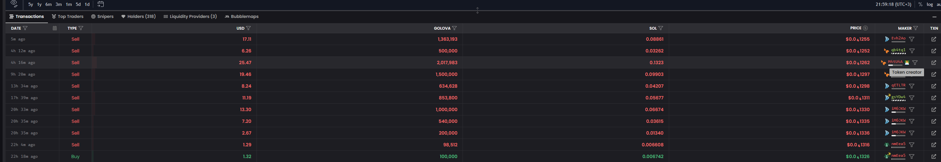Toggle chart object visibility eye icon
941x162 pixels.
coord(14,4)
